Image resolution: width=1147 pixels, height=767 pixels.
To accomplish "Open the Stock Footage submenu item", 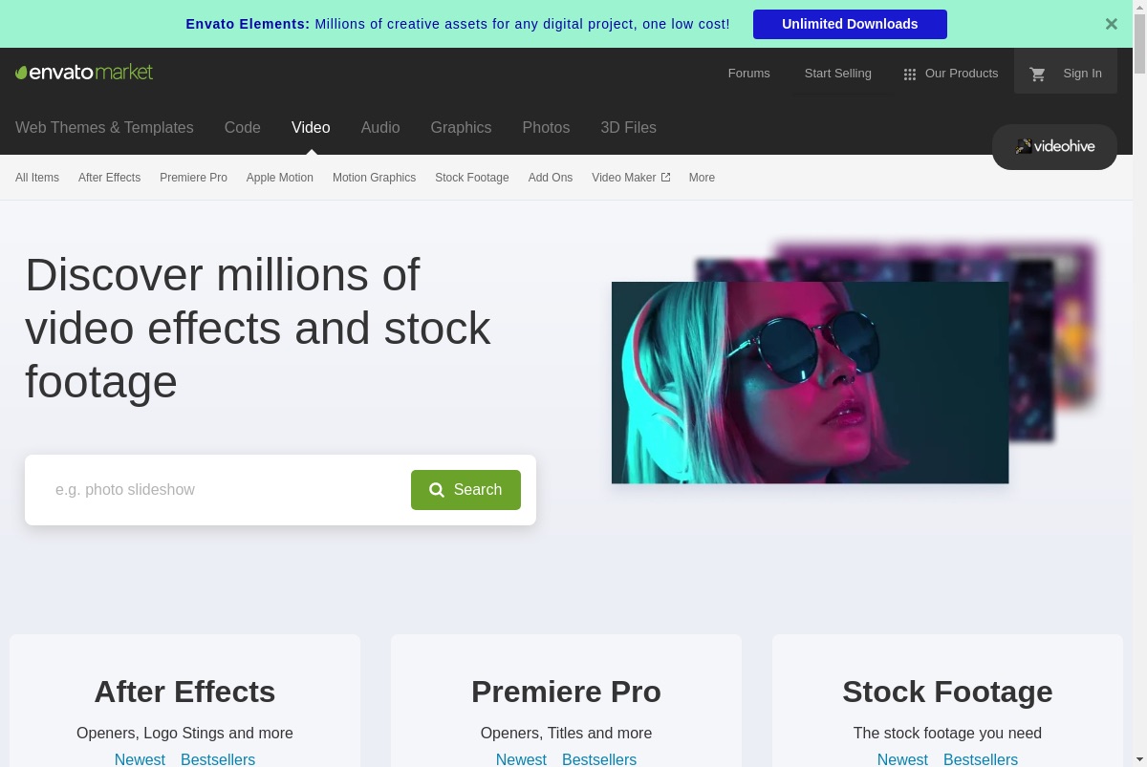I will [x=472, y=178].
